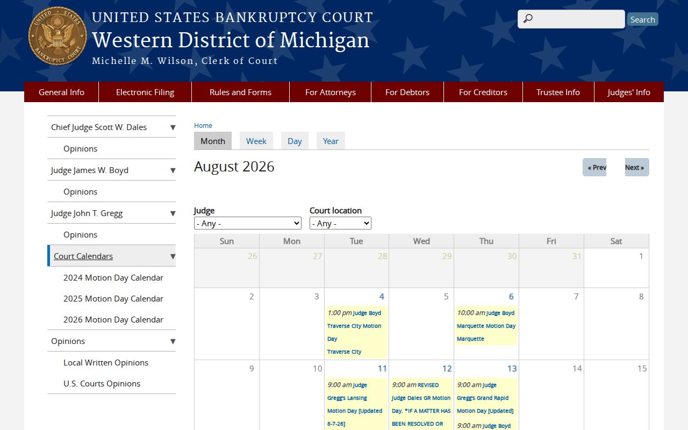Open the Court location dropdown
Image resolution: width=688 pixels, height=430 pixels.
[340, 223]
